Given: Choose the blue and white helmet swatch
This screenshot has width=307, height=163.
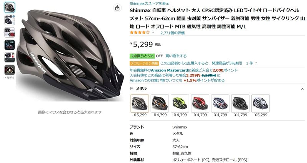Looking at the screenshot, I should tap(220, 103).
